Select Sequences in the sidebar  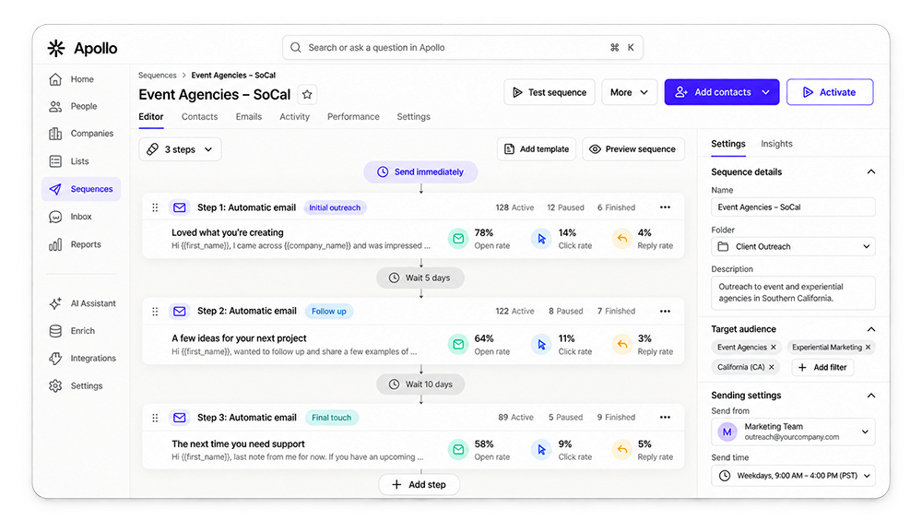(81, 189)
